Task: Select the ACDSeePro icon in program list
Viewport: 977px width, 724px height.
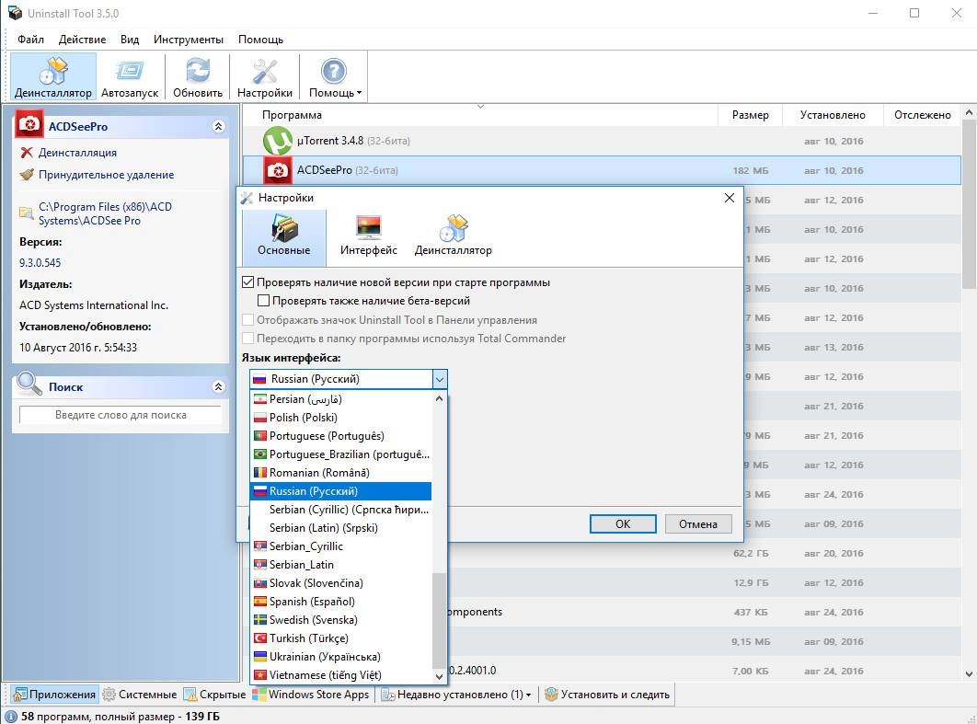Action: (277, 170)
